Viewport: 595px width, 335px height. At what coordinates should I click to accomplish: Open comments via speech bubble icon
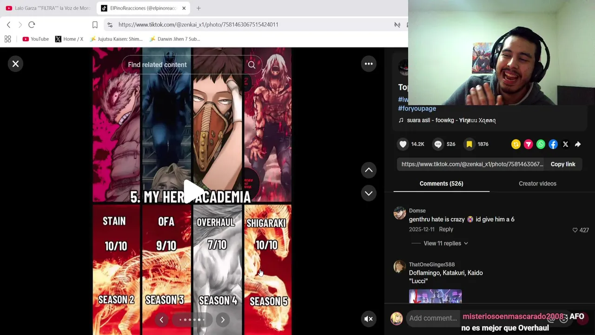tap(438, 144)
